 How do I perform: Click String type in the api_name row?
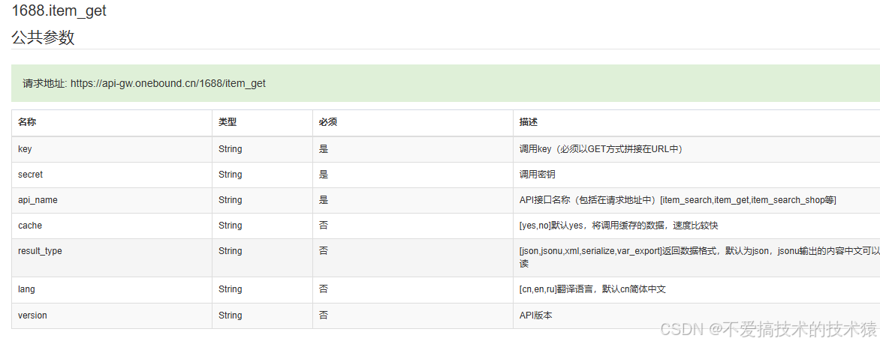point(230,200)
